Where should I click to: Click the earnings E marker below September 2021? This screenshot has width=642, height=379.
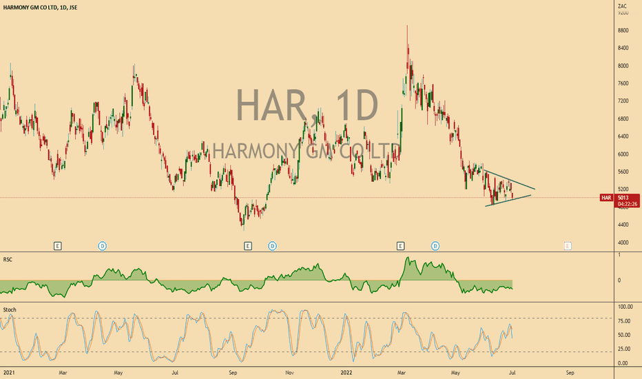(248, 246)
